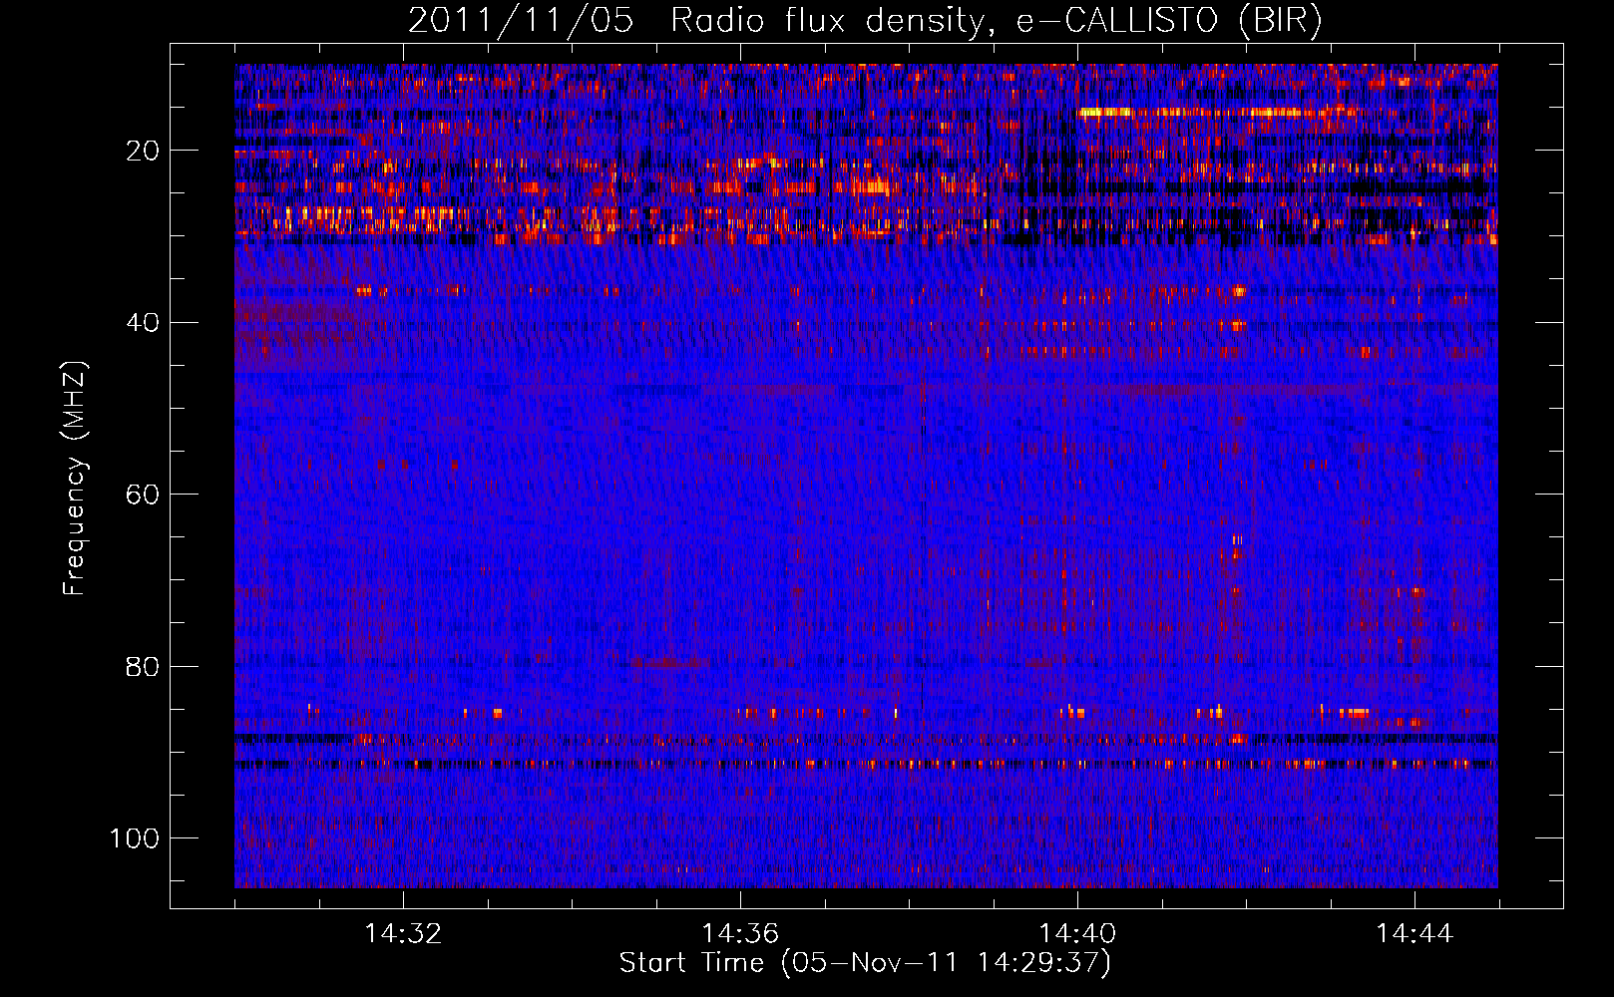Click the 80 MHz frequency tick label
The image size is (1614, 997).
coord(144,666)
